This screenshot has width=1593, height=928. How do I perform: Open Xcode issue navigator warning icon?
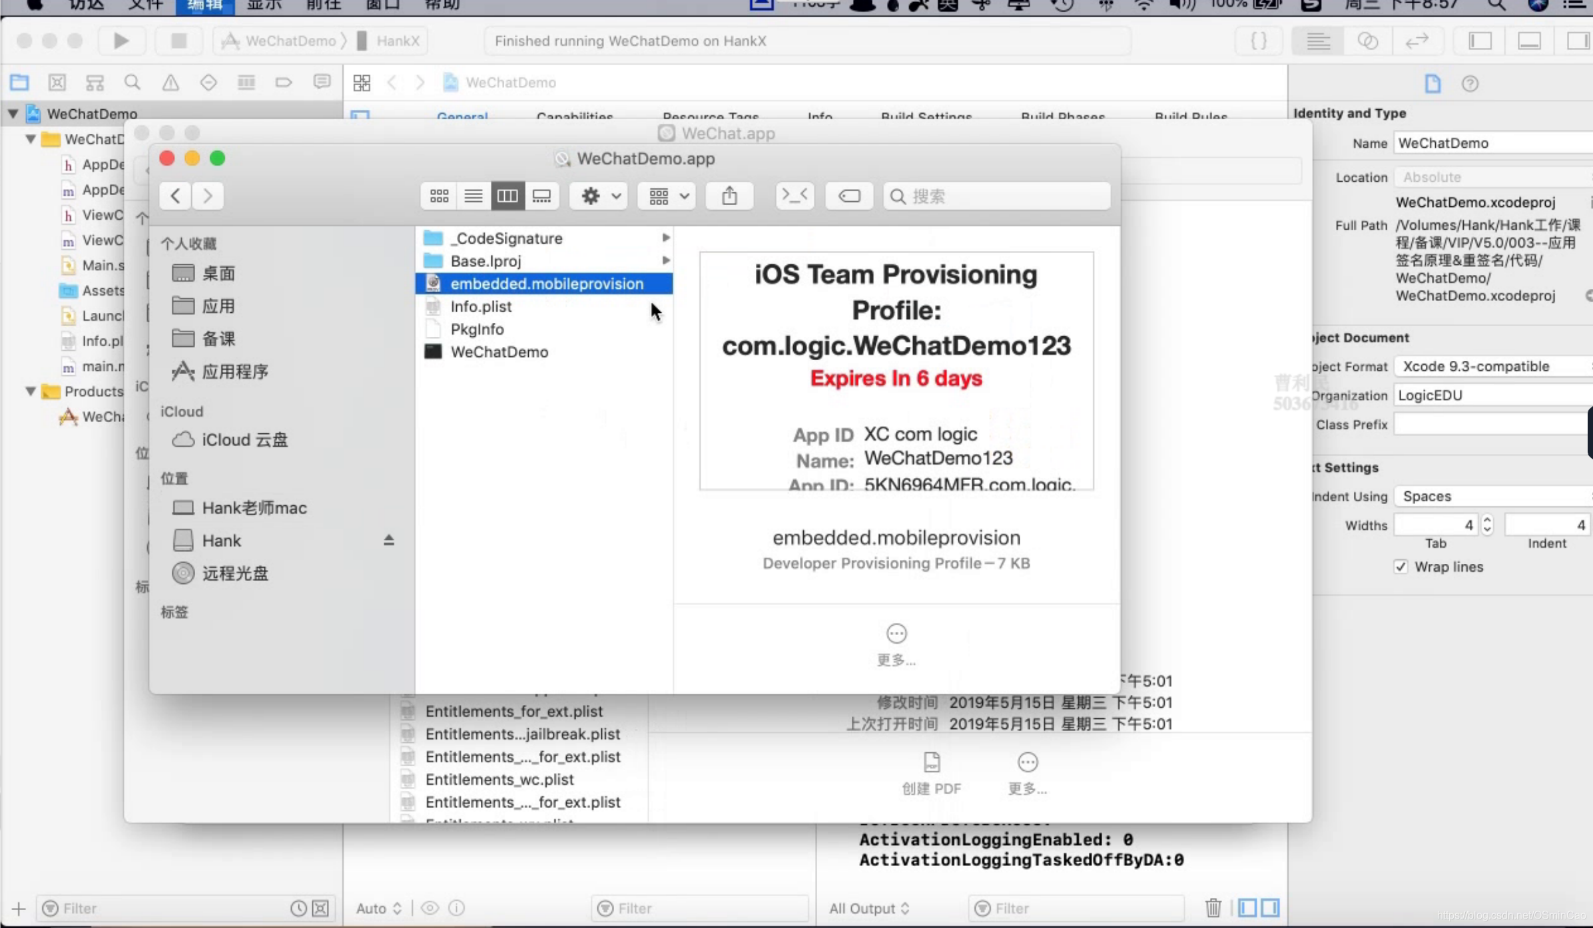170,83
